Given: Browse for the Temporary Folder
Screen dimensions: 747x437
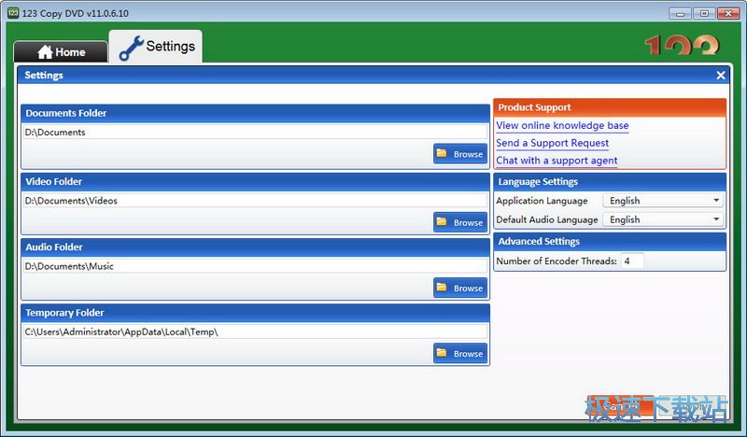Looking at the screenshot, I should point(460,354).
